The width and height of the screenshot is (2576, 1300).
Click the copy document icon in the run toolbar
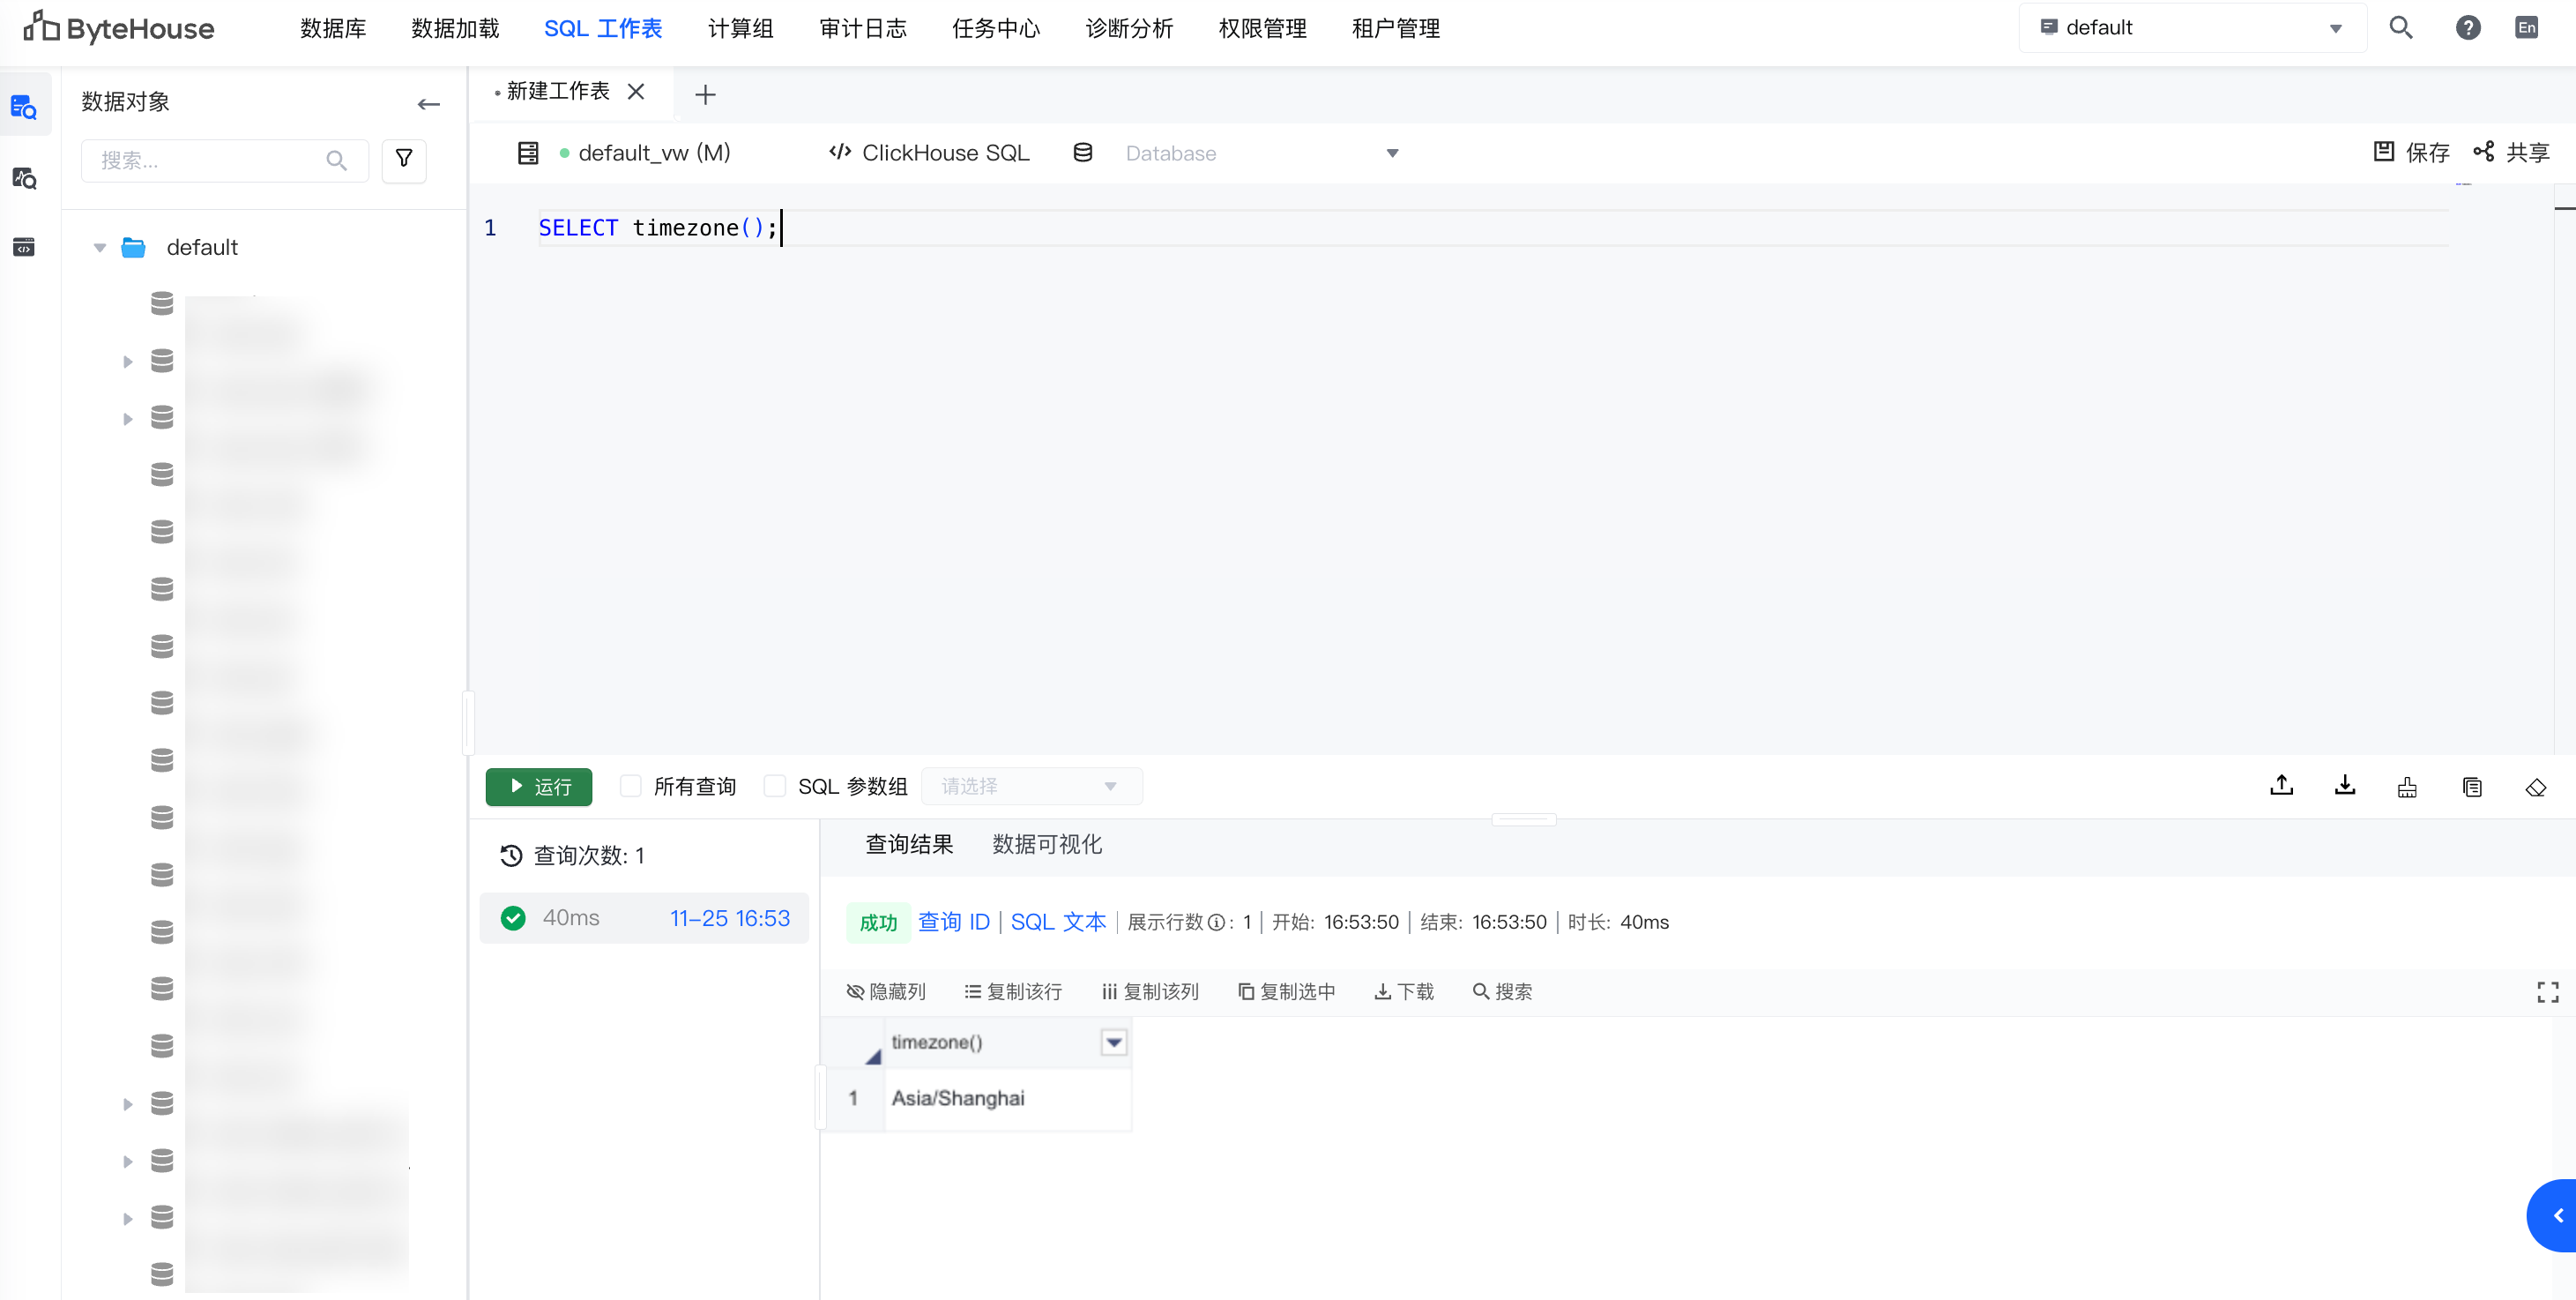[x=2471, y=787]
